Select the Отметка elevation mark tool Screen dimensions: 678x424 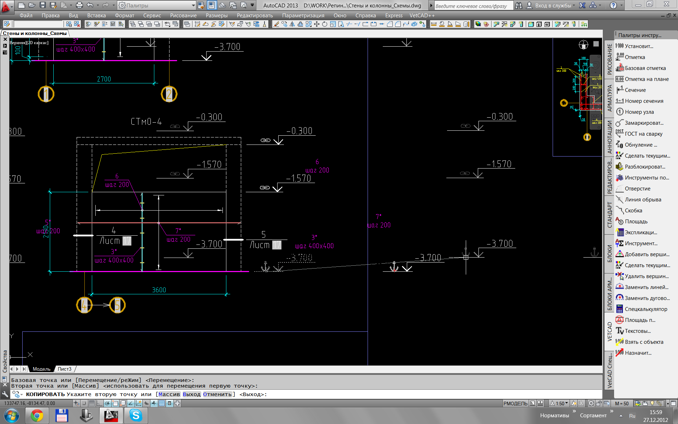tap(635, 57)
